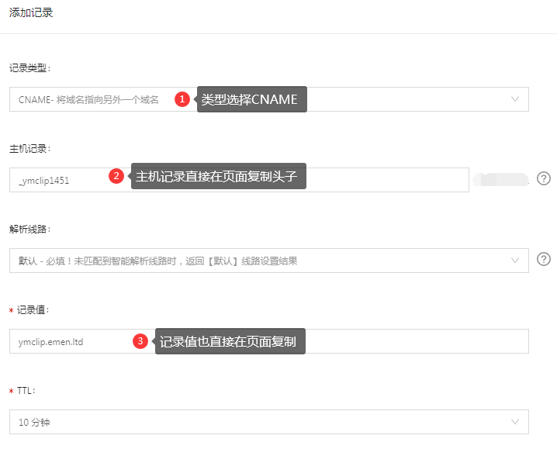The height and width of the screenshot is (456, 557).
Task: Expand the record type chevron arrow
Action: [x=515, y=99]
